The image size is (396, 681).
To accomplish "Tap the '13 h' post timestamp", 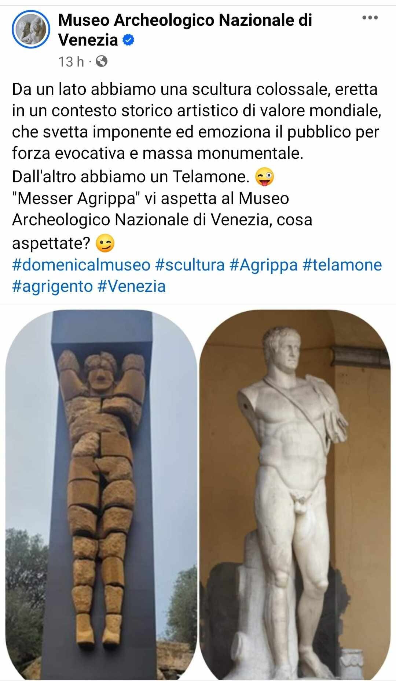I will (71, 61).
